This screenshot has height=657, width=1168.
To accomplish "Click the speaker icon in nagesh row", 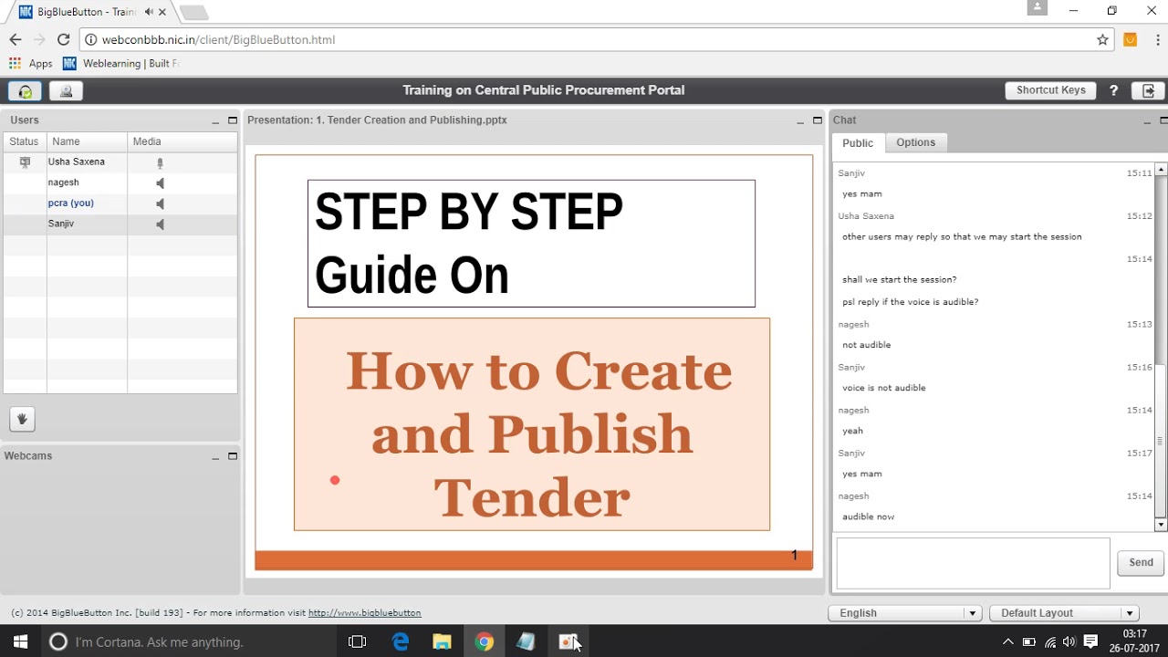I will click(x=160, y=183).
